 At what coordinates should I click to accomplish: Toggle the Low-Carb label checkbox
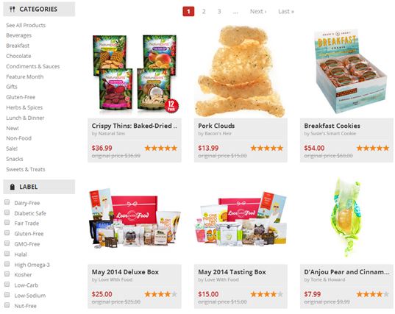[7, 285]
